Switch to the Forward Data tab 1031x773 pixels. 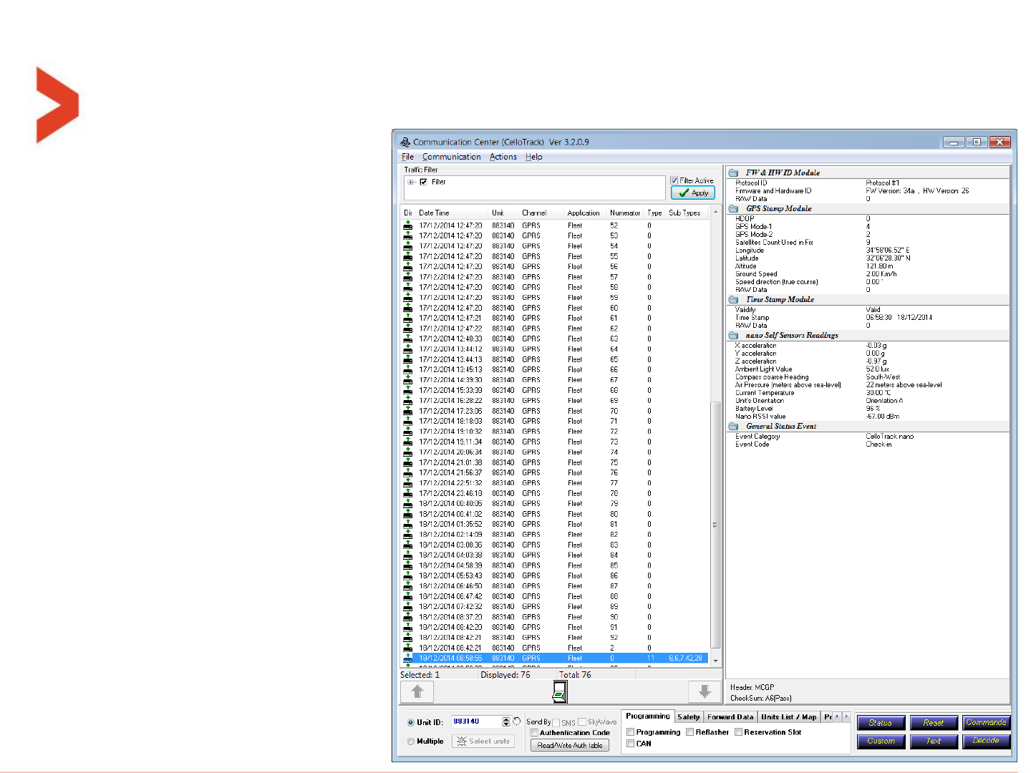tap(730, 717)
